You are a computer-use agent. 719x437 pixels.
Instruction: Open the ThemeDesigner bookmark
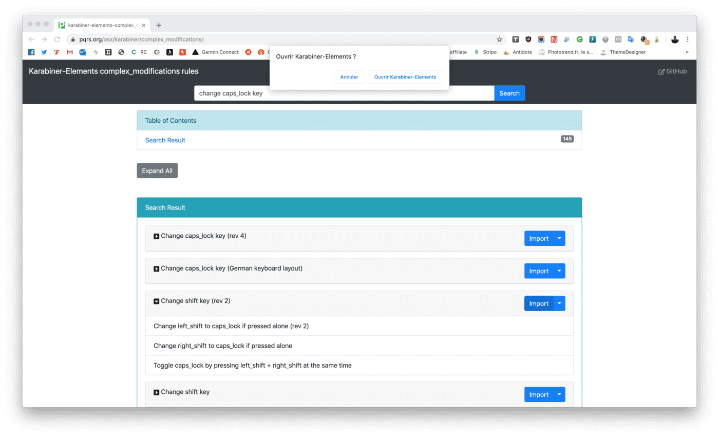click(622, 52)
